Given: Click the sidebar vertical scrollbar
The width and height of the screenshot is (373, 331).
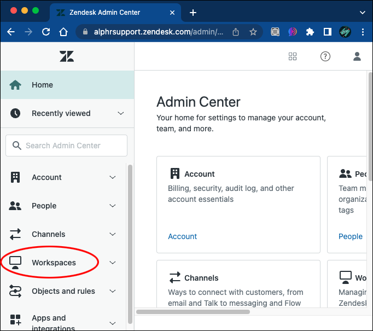Looking at the screenshot, I should pyautogui.click(x=130, y=244).
